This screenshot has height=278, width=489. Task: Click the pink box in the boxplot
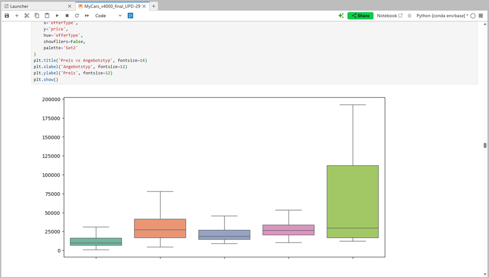(x=288, y=230)
